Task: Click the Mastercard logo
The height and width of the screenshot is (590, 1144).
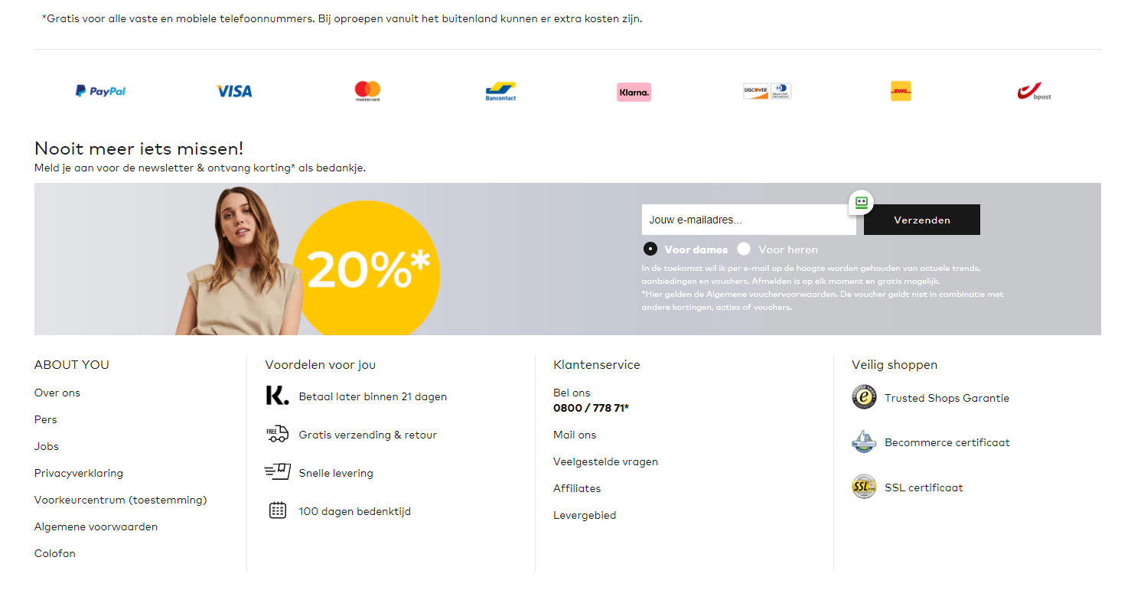Action: (x=368, y=91)
